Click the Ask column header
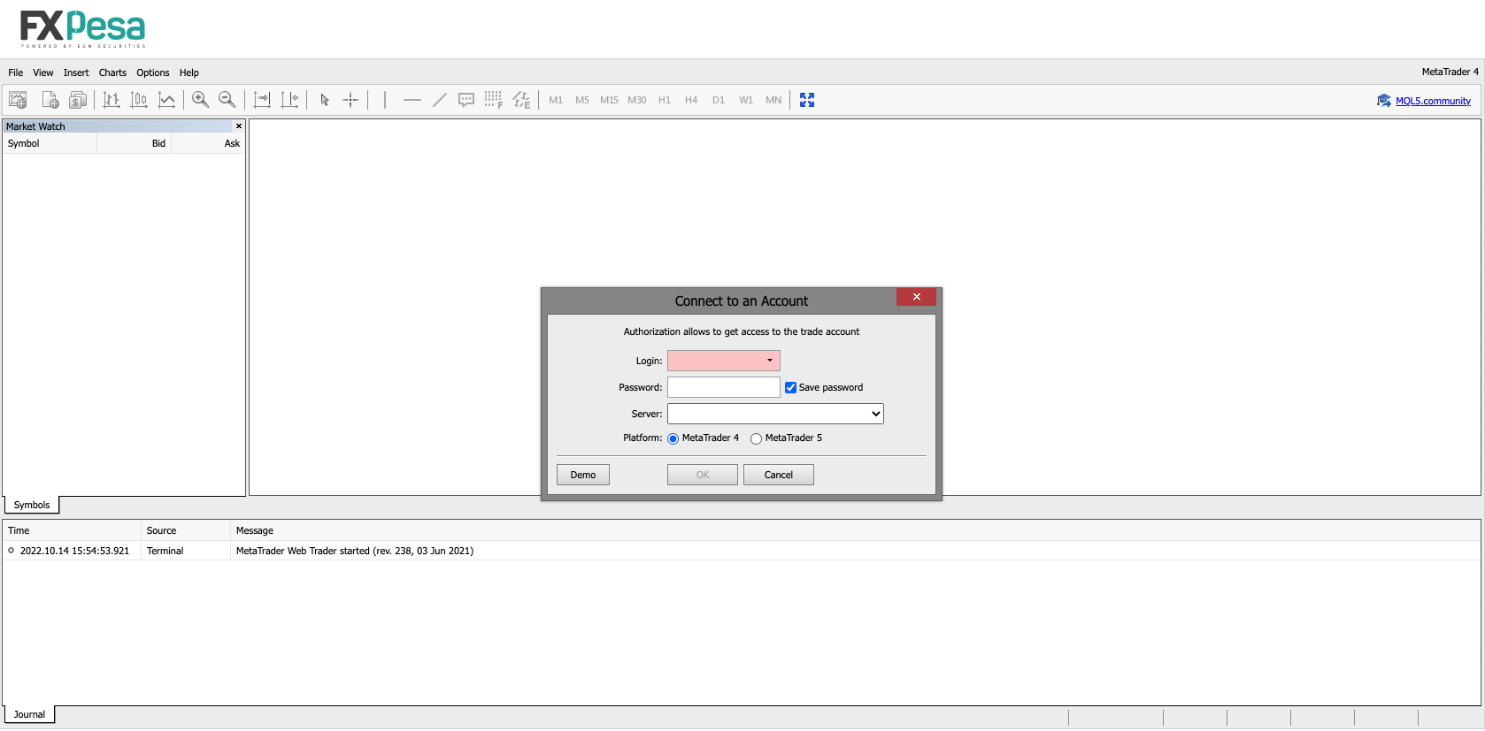This screenshot has height=731, width=1485. pyautogui.click(x=208, y=143)
